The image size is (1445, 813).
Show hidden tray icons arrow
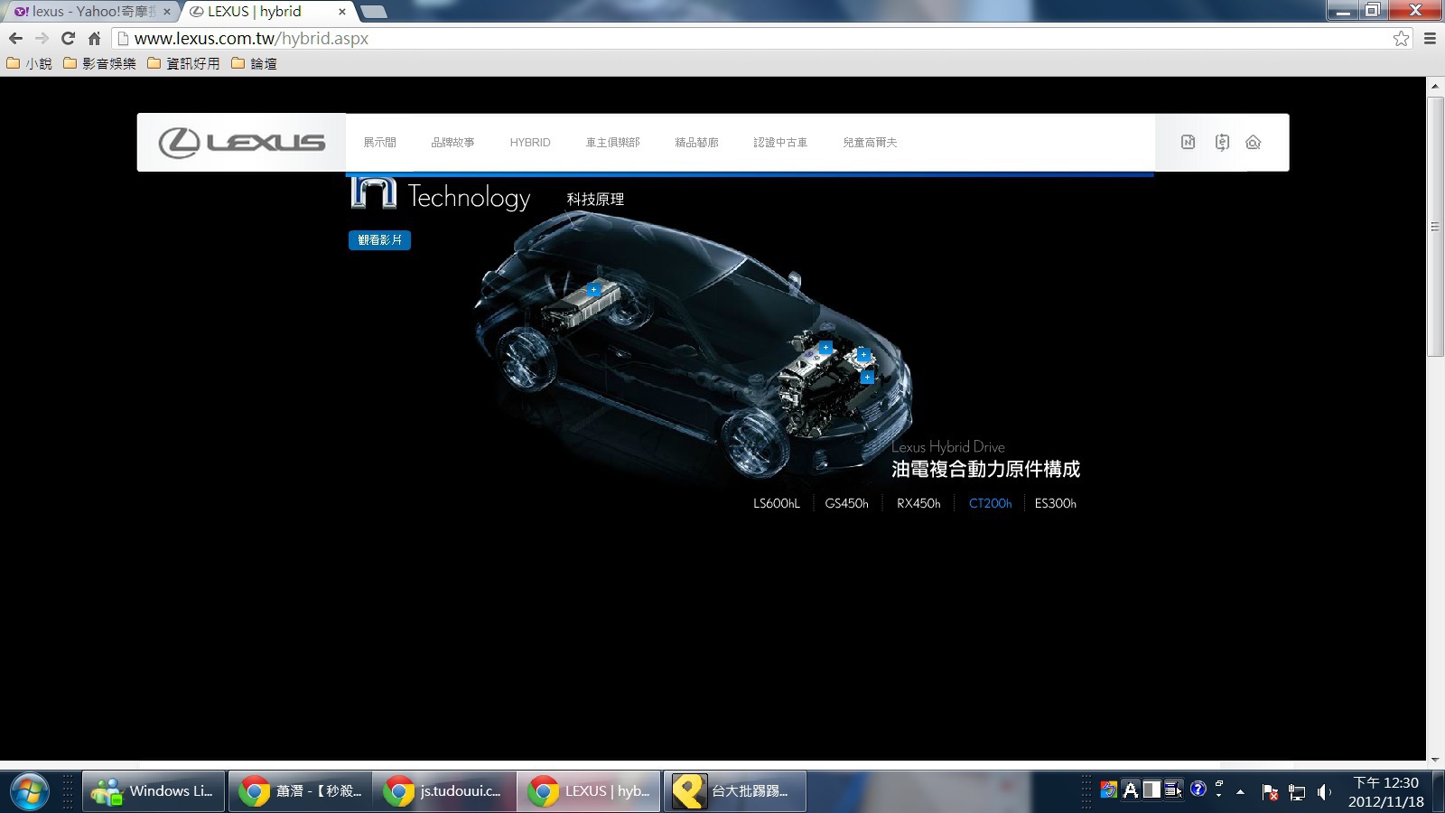1241,792
